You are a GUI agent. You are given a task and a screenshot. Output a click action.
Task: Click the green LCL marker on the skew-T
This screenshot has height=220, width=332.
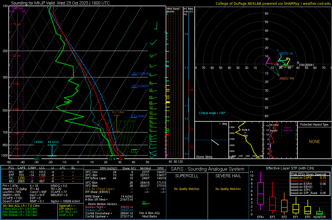tap(134, 151)
